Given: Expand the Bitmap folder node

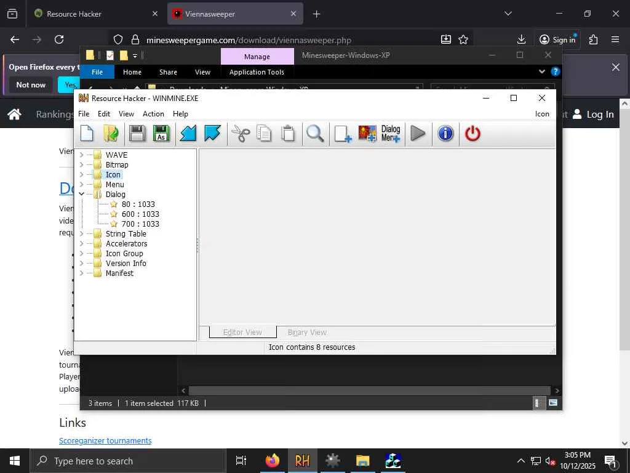Looking at the screenshot, I should click(x=82, y=164).
